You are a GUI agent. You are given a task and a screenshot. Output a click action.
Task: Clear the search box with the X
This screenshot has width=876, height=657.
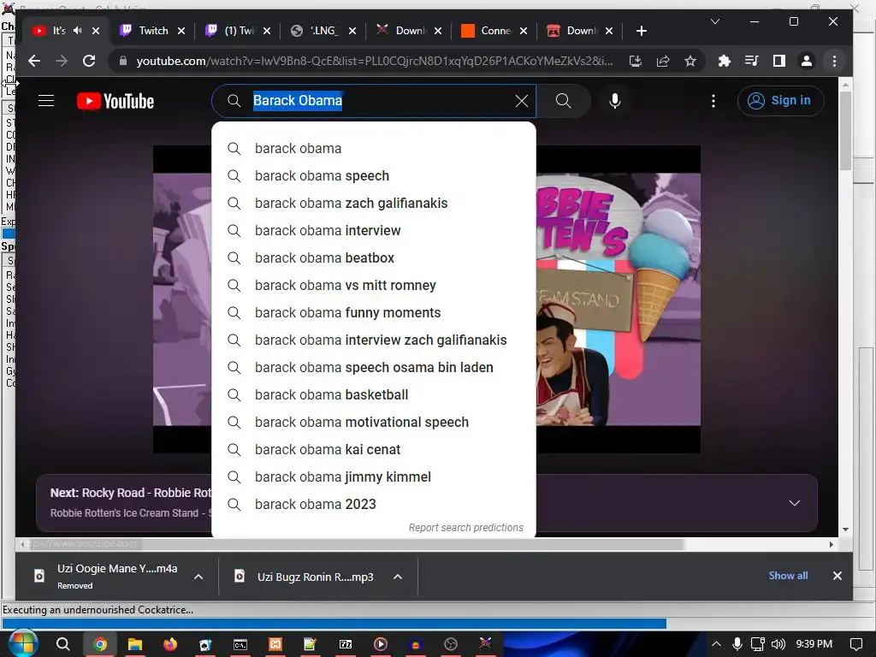(x=521, y=101)
